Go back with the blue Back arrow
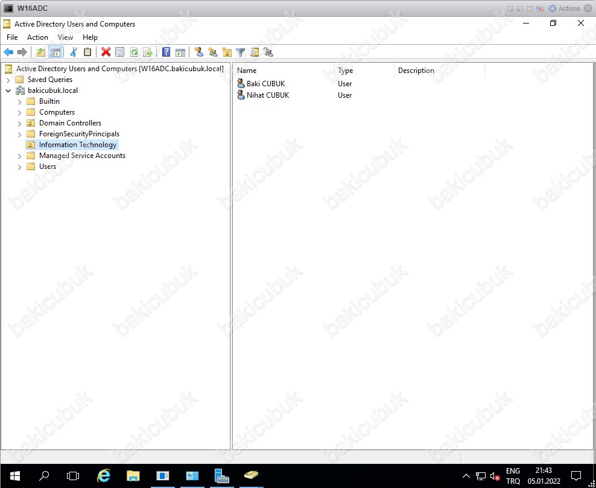 click(x=8, y=52)
